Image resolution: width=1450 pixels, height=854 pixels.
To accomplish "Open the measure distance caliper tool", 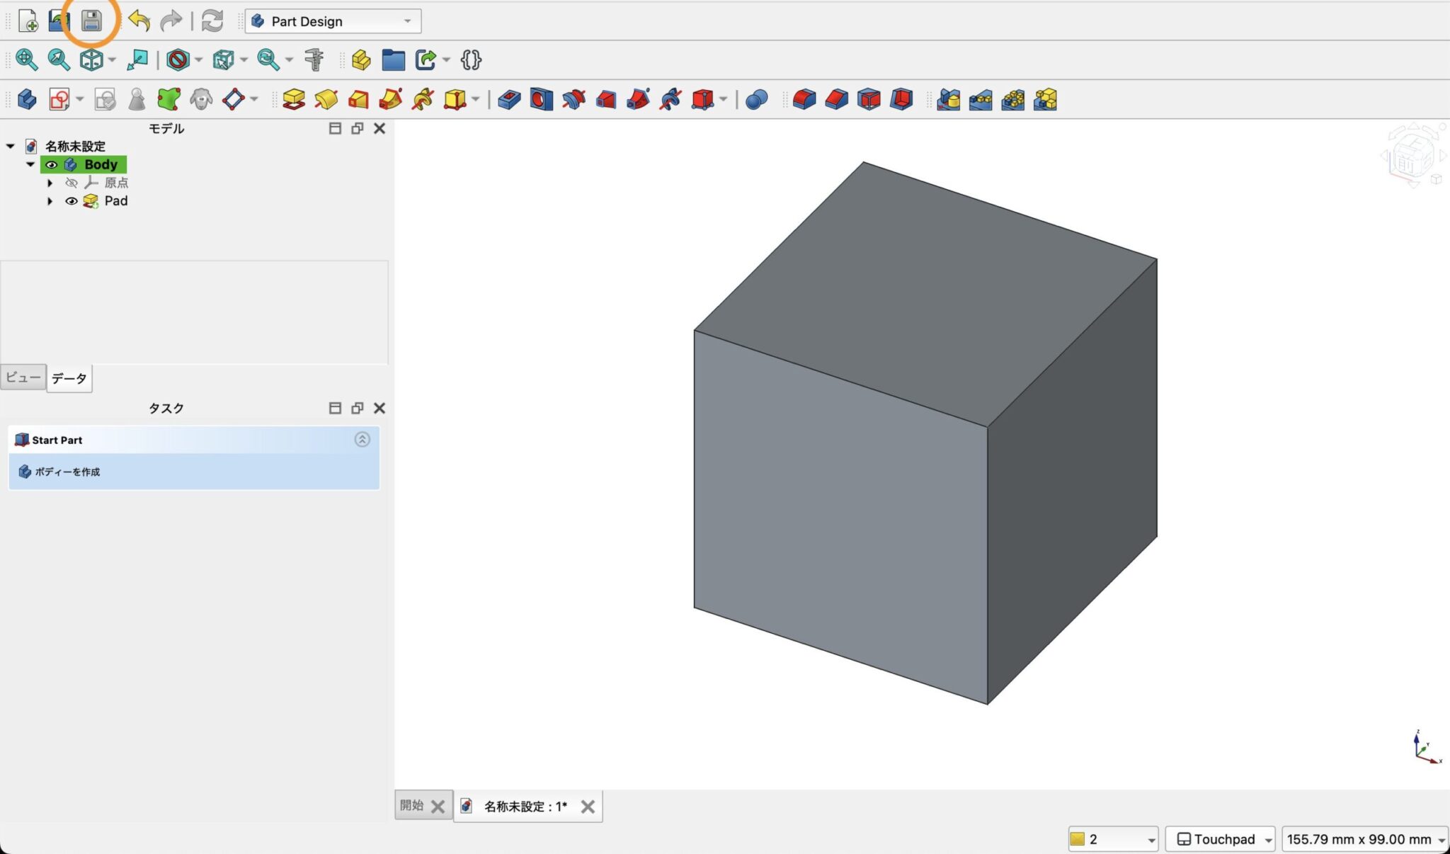I will click(x=314, y=60).
